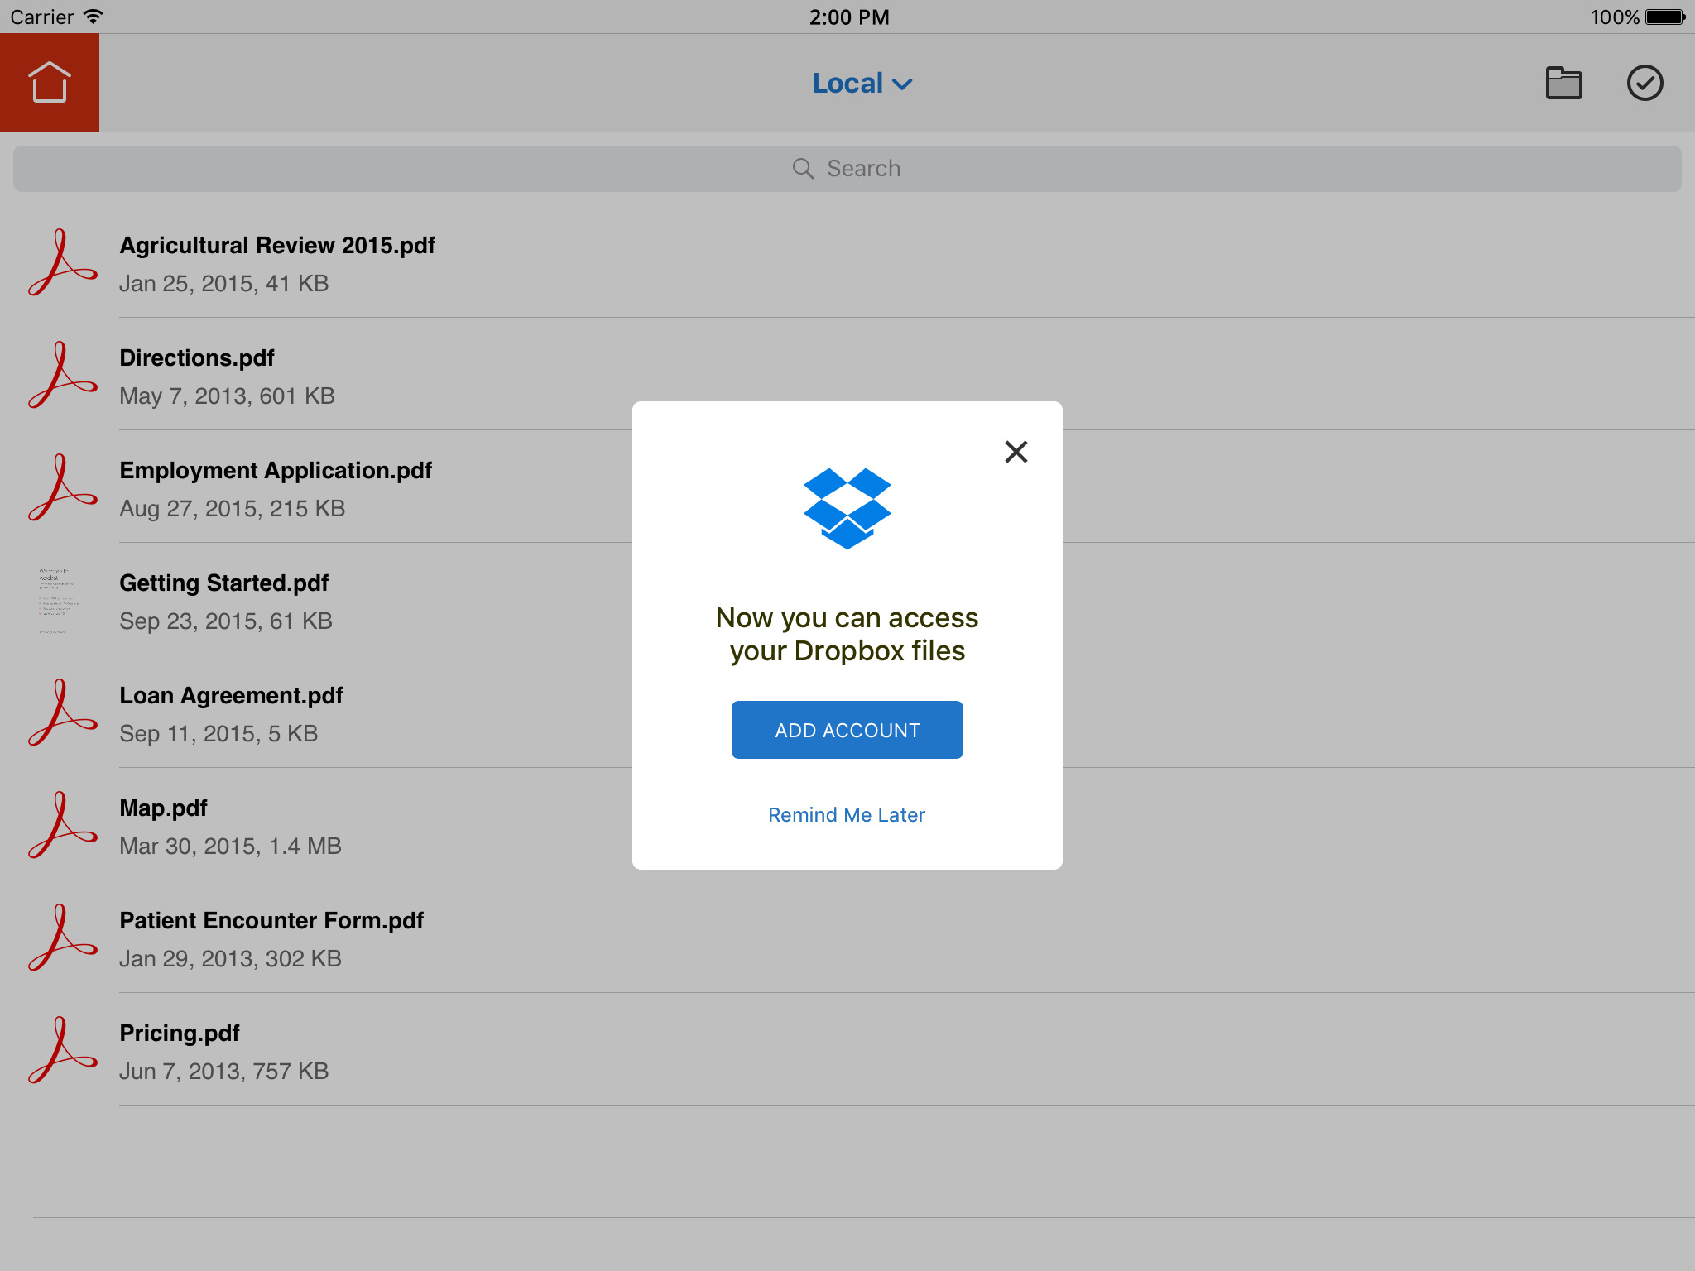Tap PDF icon beside Loan Agreement.pdf
The image size is (1695, 1271).
[x=61, y=713]
